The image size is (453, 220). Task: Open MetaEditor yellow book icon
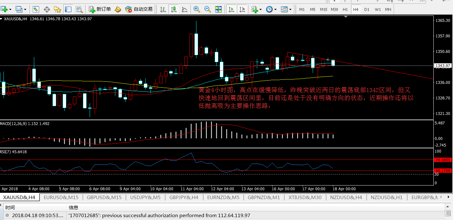118,9
